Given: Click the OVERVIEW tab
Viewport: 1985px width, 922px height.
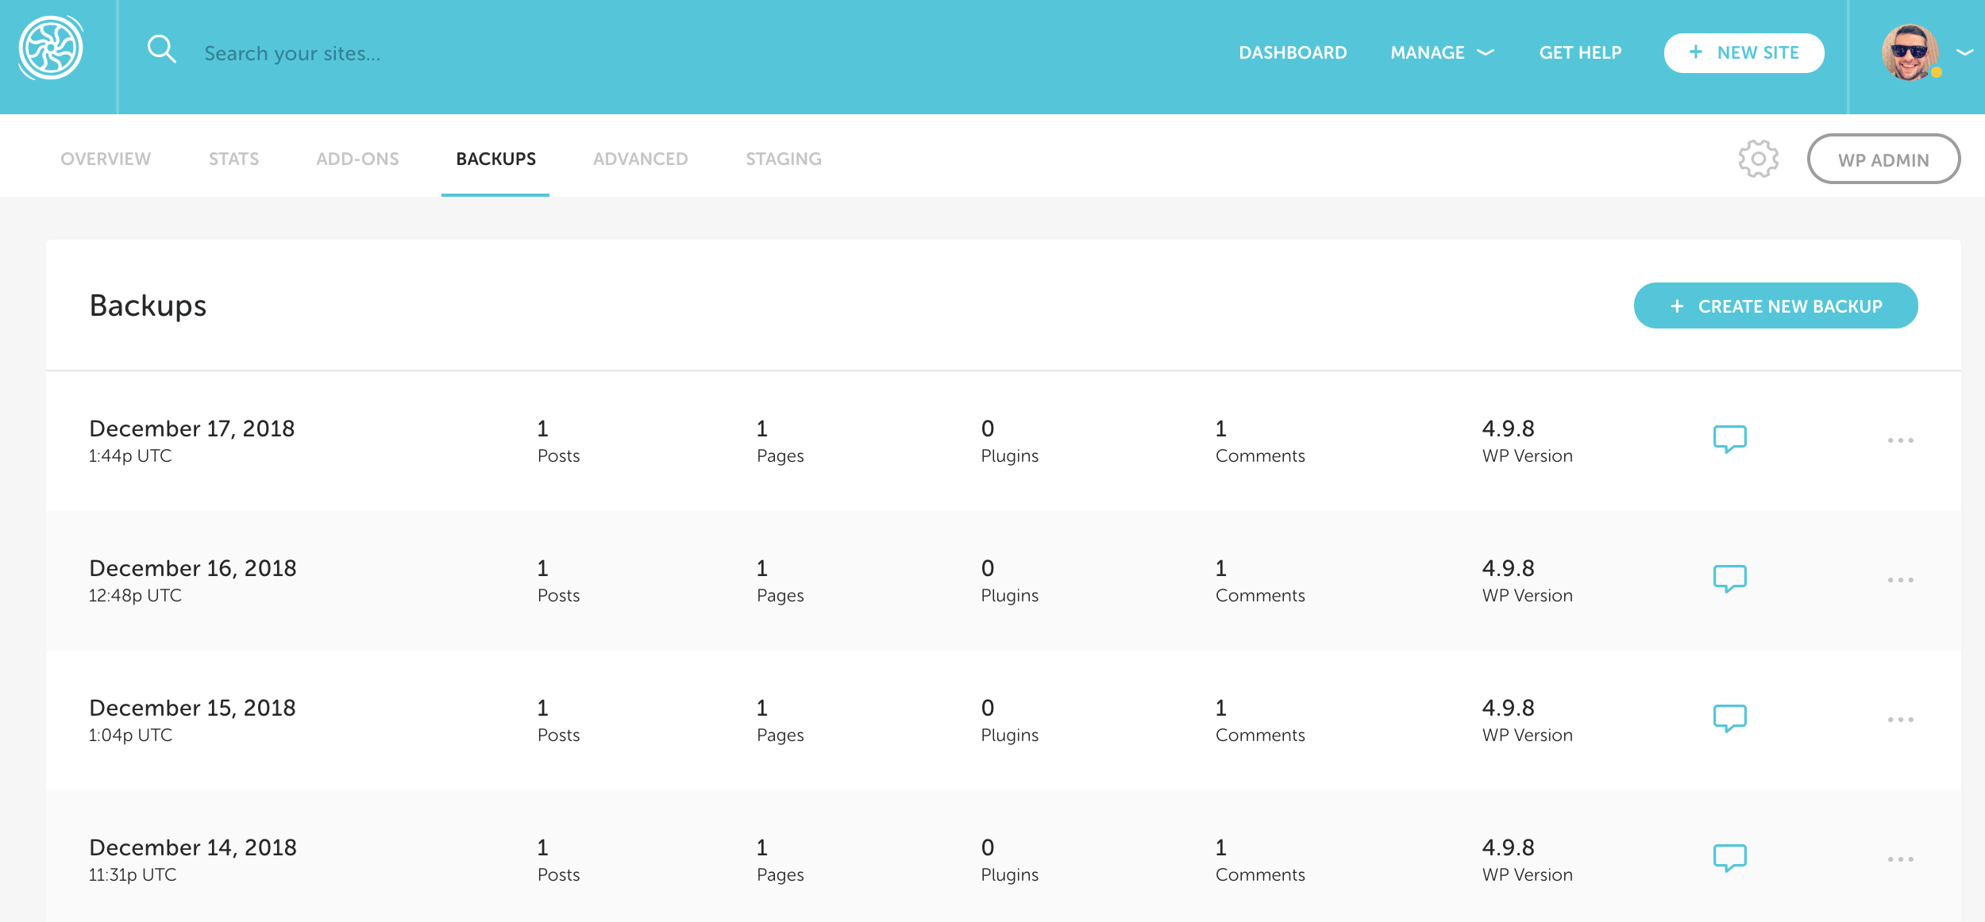Looking at the screenshot, I should (x=105, y=159).
